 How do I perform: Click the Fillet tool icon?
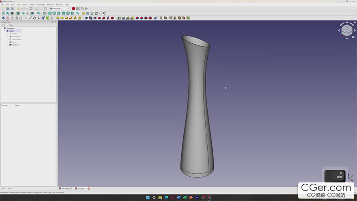(137, 18)
